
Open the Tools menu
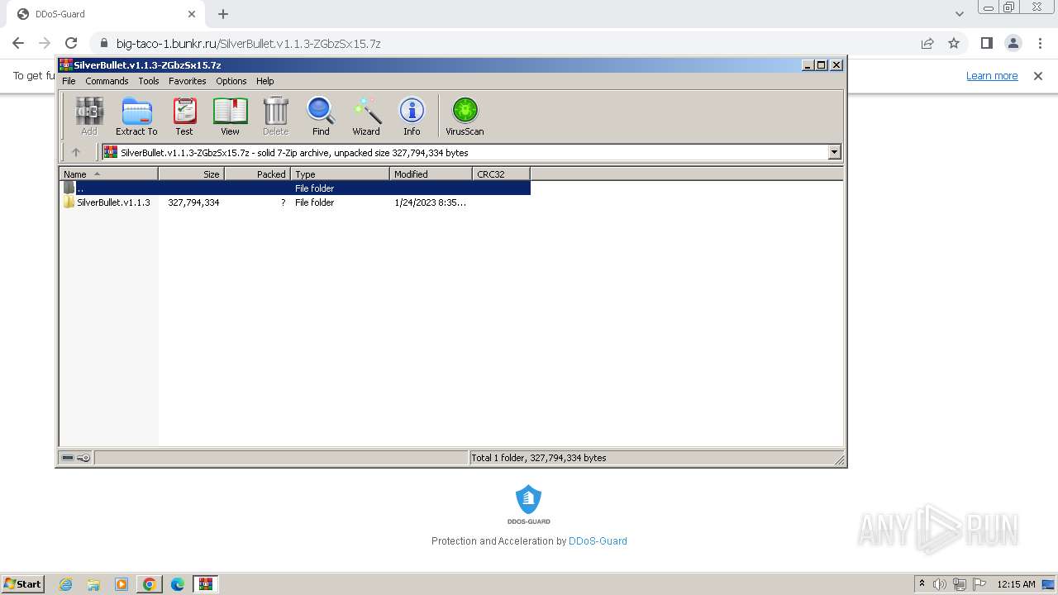pos(149,81)
